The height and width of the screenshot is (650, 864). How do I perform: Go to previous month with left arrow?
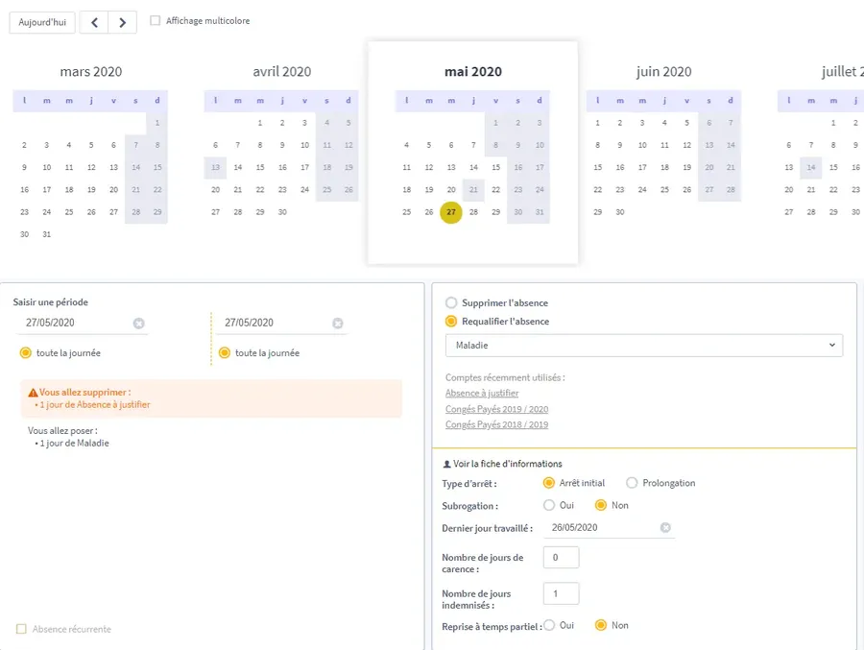click(x=93, y=22)
